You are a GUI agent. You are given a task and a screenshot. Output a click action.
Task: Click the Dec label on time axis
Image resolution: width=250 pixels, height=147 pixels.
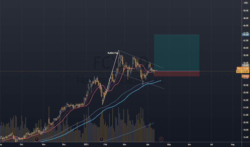64,144
